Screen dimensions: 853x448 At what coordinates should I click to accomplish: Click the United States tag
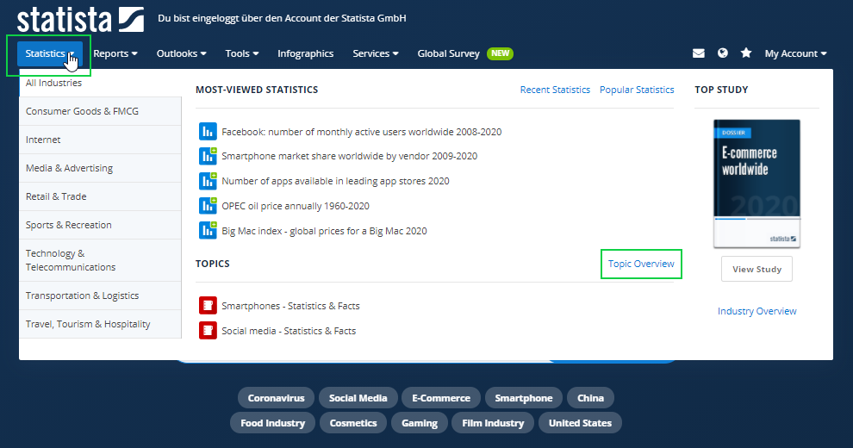pos(580,423)
